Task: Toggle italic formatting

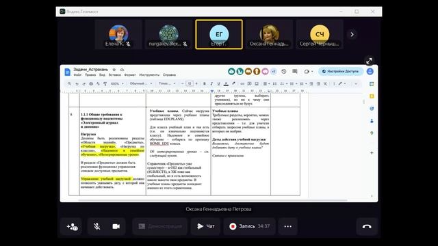Action: (211, 83)
